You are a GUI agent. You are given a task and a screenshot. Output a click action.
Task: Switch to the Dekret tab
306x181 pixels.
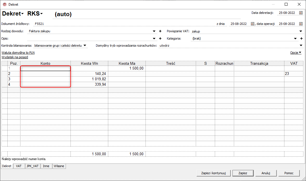tap(7, 166)
